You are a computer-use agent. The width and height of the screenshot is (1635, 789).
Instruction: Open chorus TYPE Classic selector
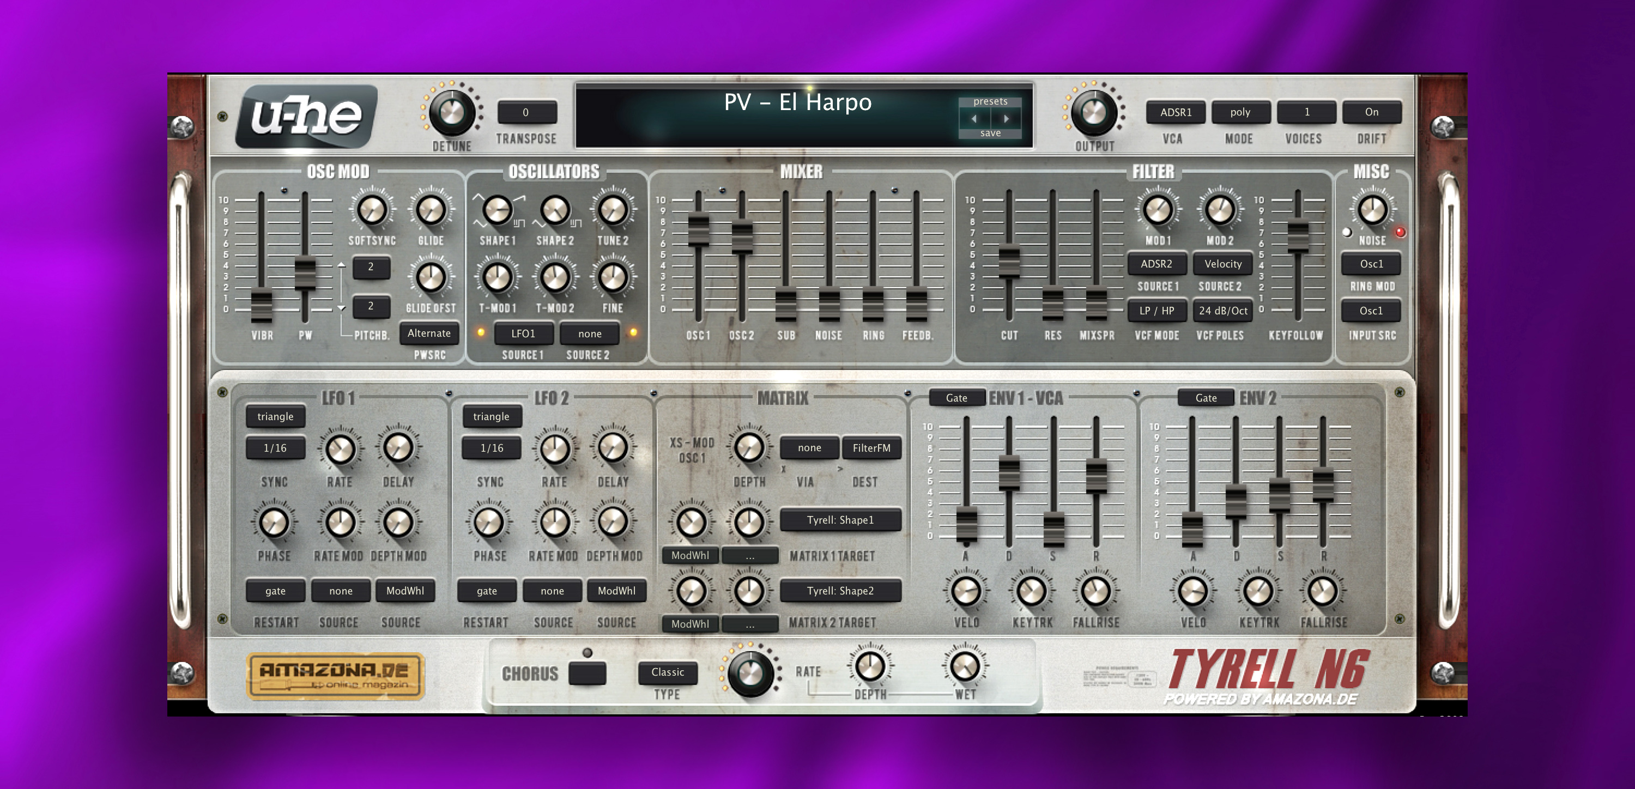coord(668,672)
